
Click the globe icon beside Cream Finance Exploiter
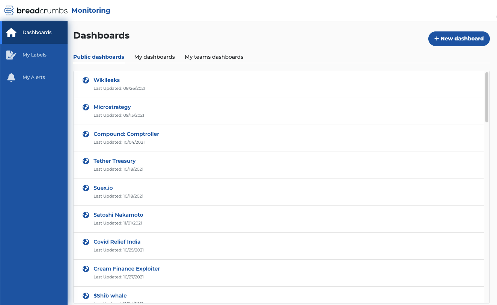pyautogui.click(x=86, y=269)
